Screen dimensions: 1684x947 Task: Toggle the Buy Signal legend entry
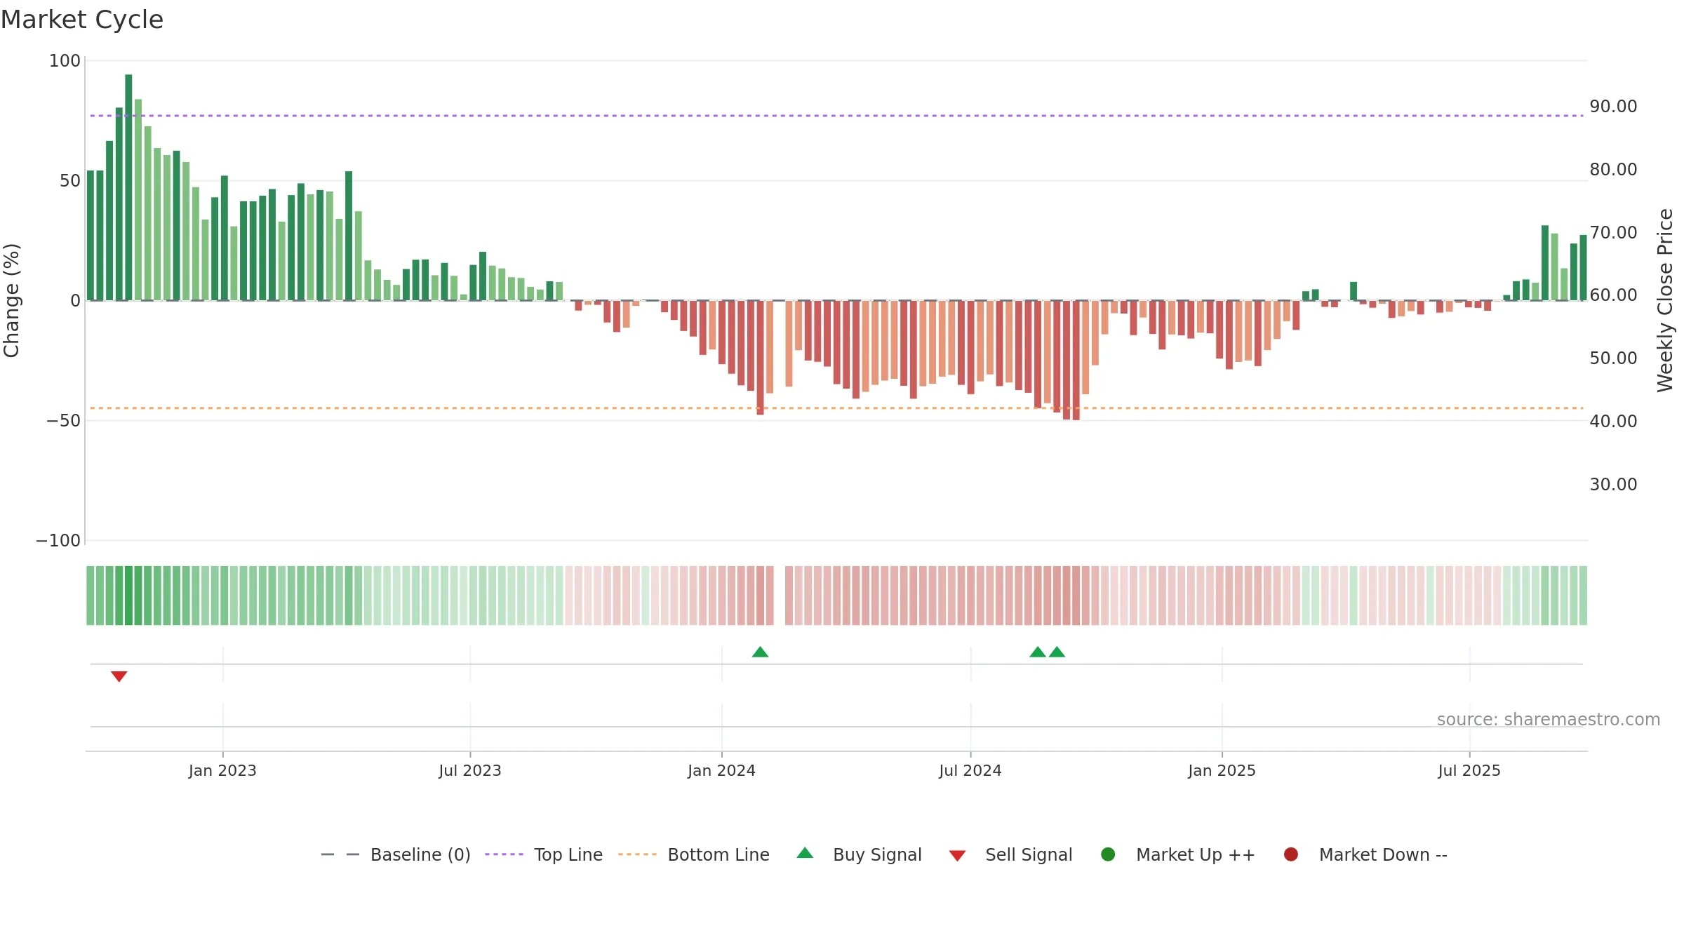click(859, 854)
